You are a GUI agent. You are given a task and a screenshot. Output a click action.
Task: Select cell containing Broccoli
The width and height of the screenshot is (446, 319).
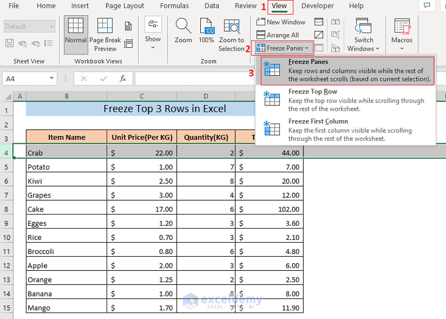click(66, 251)
